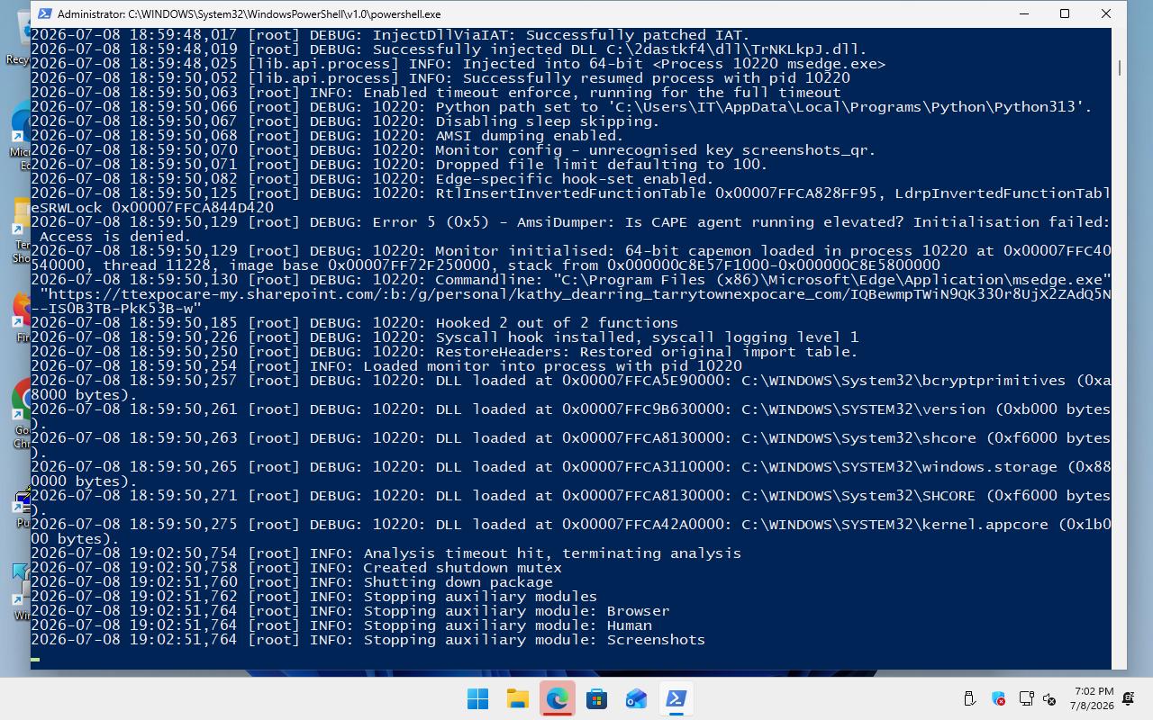Click the uppercase 'SHCORE' DLL loaded line
The height and width of the screenshot is (720, 1153).
pyautogui.click(x=570, y=503)
